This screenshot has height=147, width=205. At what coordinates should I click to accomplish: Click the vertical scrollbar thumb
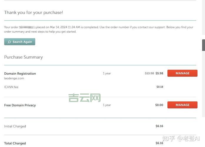[x=203, y=45]
